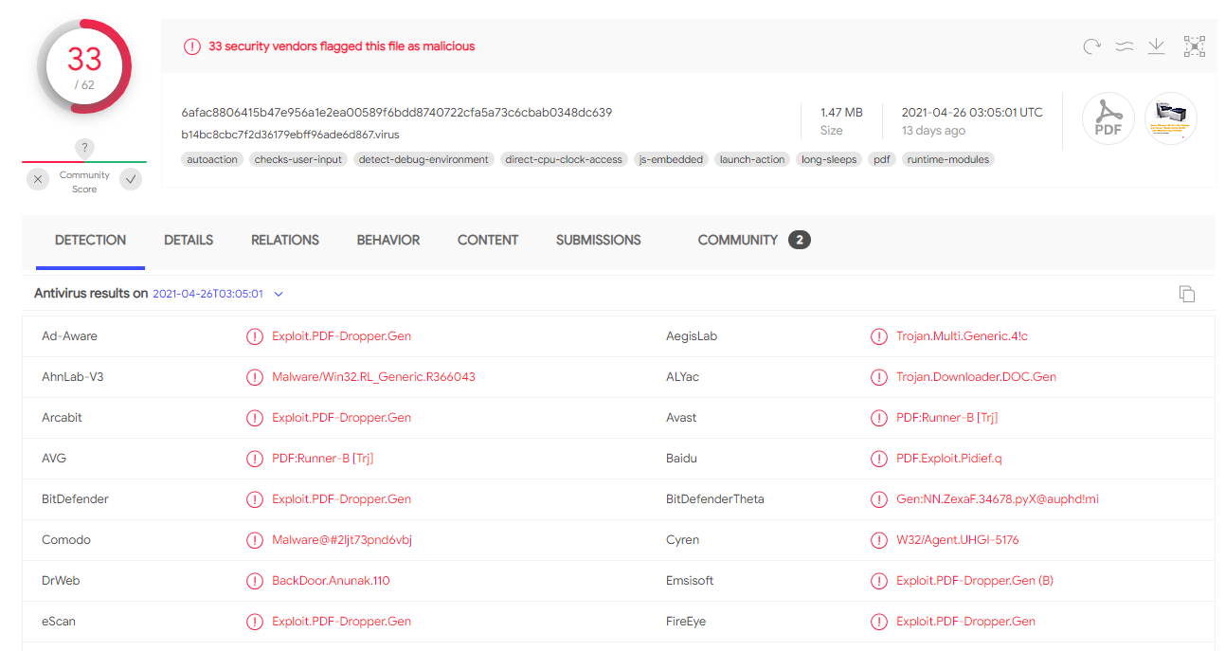Open the DETAILS tab
The image size is (1225, 651).
click(189, 241)
